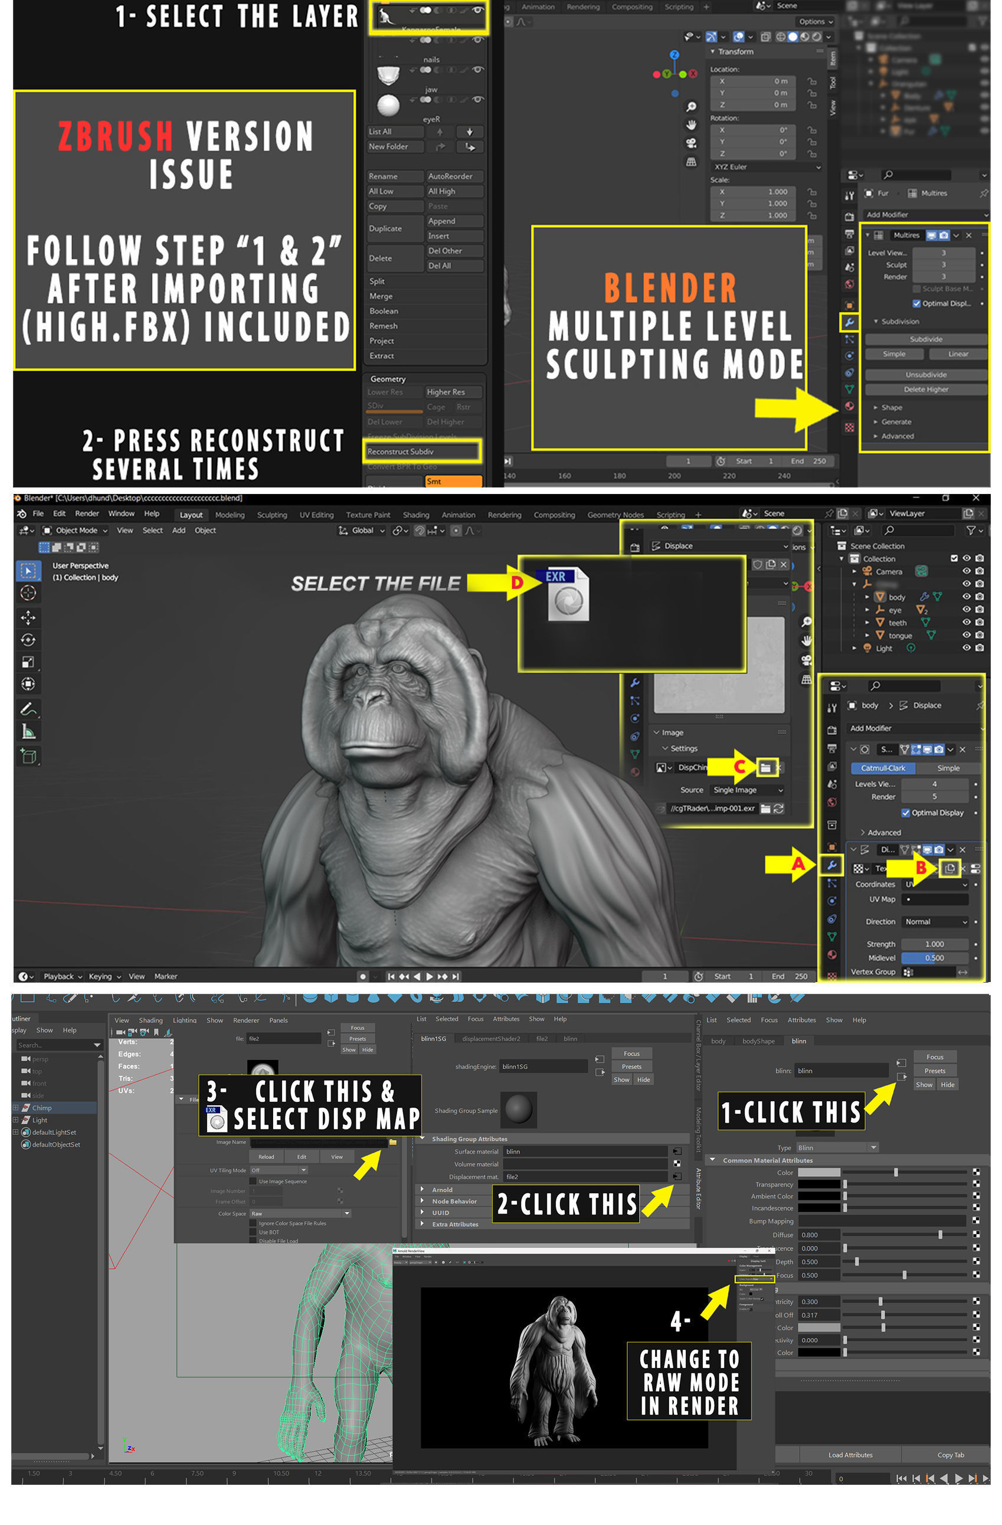The width and height of the screenshot is (1002, 1525).
Task: Toggle lock icon for Location X in Transform
Action: (x=812, y=81)
